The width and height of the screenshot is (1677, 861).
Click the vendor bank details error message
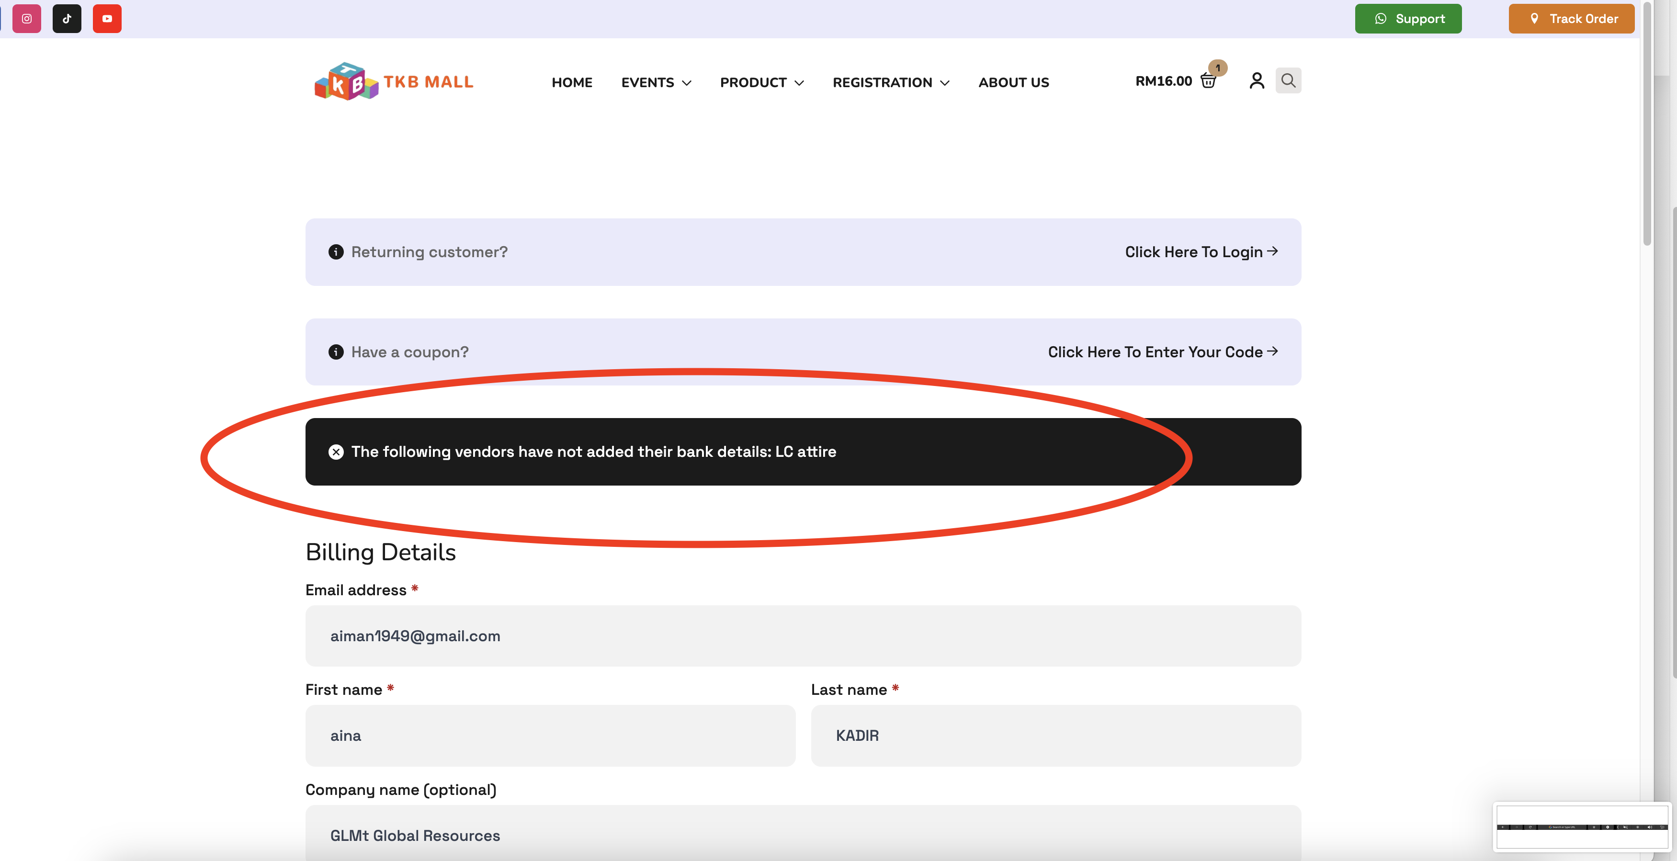(x=594, y=452)
